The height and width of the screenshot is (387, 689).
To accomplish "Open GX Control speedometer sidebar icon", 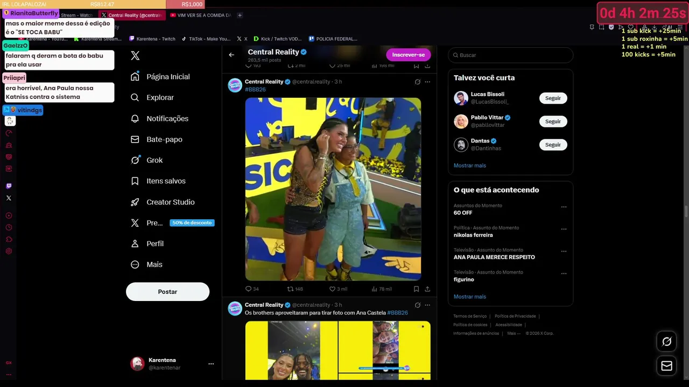I will coord(9,133).
